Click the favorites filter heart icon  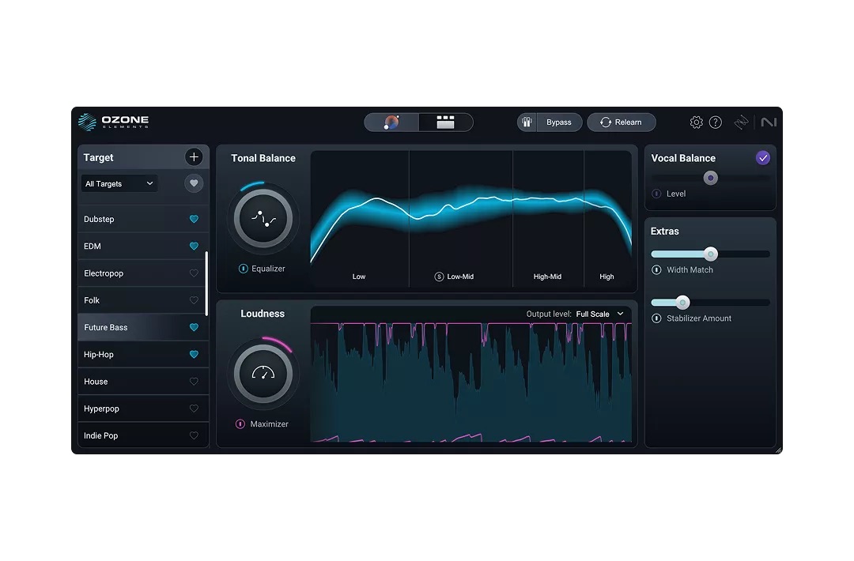(194, 183)
